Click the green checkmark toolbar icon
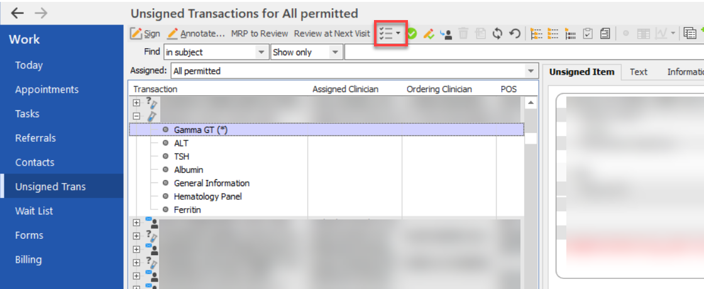 (412, 34)
